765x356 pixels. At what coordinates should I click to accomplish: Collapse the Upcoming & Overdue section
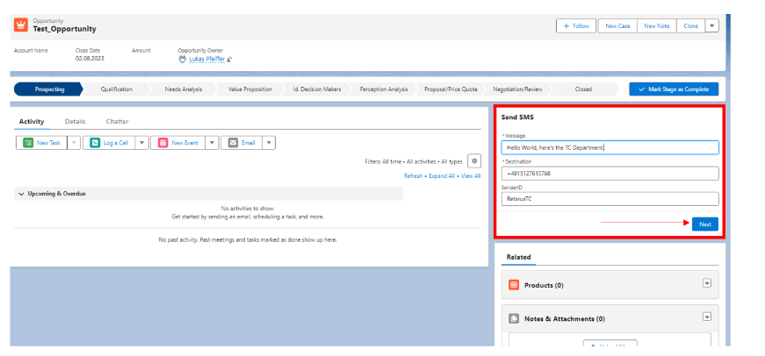pyautogui.click(x=21, y=194)
